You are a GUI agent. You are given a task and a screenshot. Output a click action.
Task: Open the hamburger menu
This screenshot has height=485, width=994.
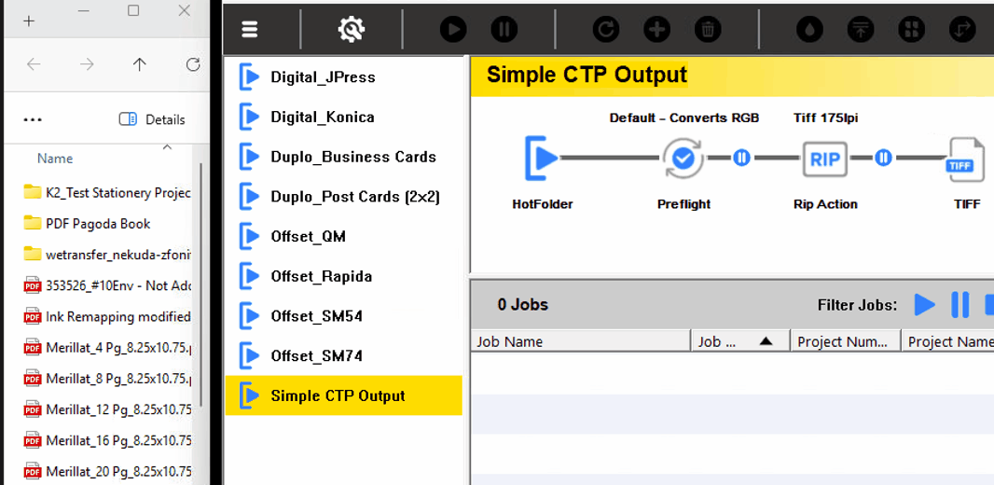coord(250,29)
